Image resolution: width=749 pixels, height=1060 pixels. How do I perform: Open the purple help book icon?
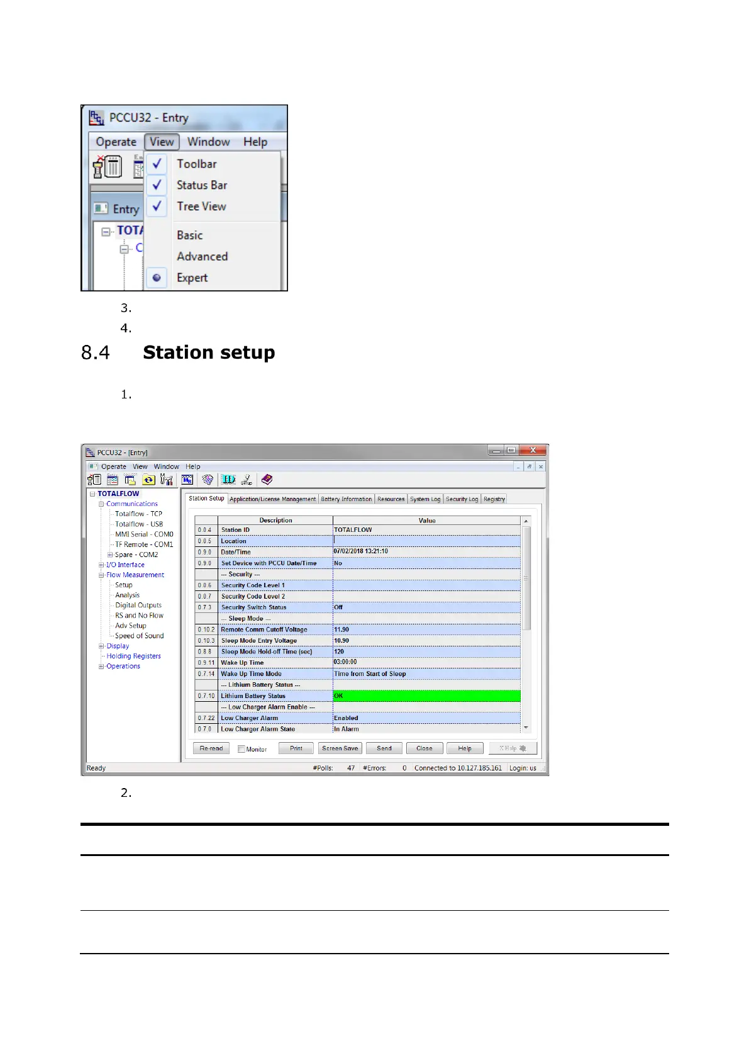(x=267, y=480)
